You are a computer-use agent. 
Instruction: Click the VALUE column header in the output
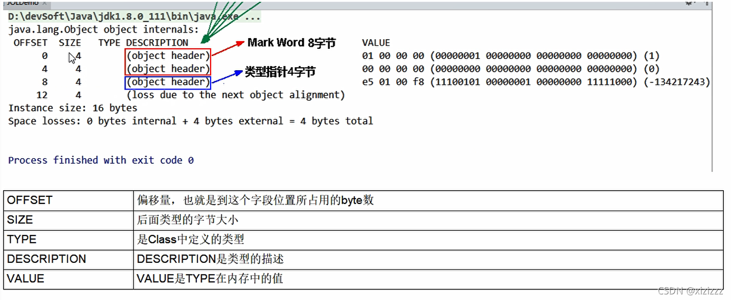[x=376, y=43]
